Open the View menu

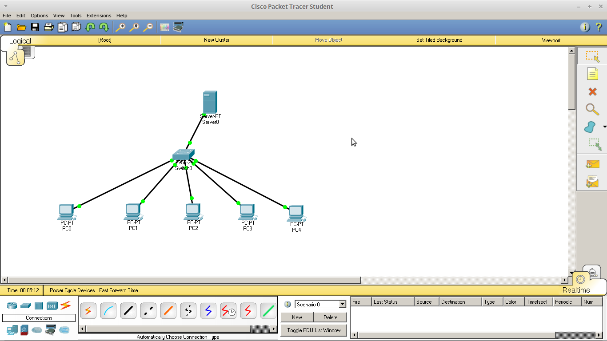pyautogui.click(x=59, y=16)
